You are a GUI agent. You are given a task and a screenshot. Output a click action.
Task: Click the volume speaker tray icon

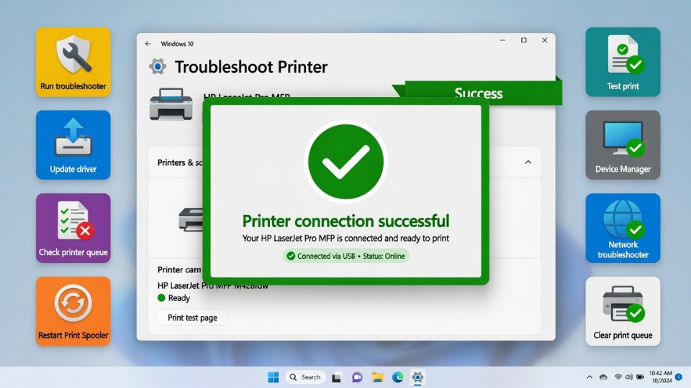[629, 377]
